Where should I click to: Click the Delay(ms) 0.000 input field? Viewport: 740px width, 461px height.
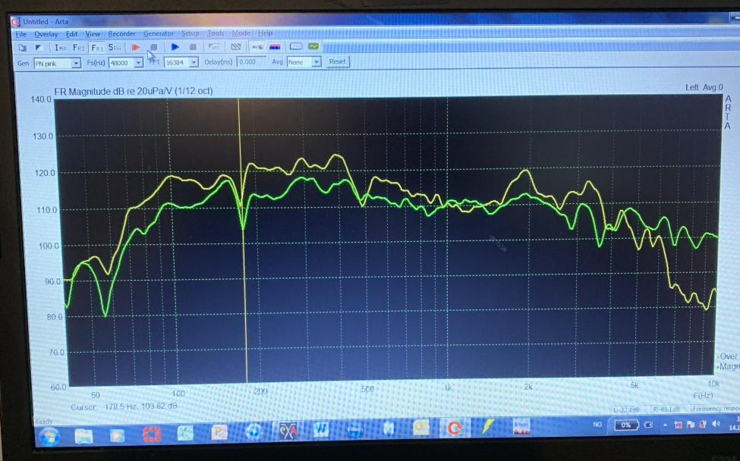click(x=253, y=61)
